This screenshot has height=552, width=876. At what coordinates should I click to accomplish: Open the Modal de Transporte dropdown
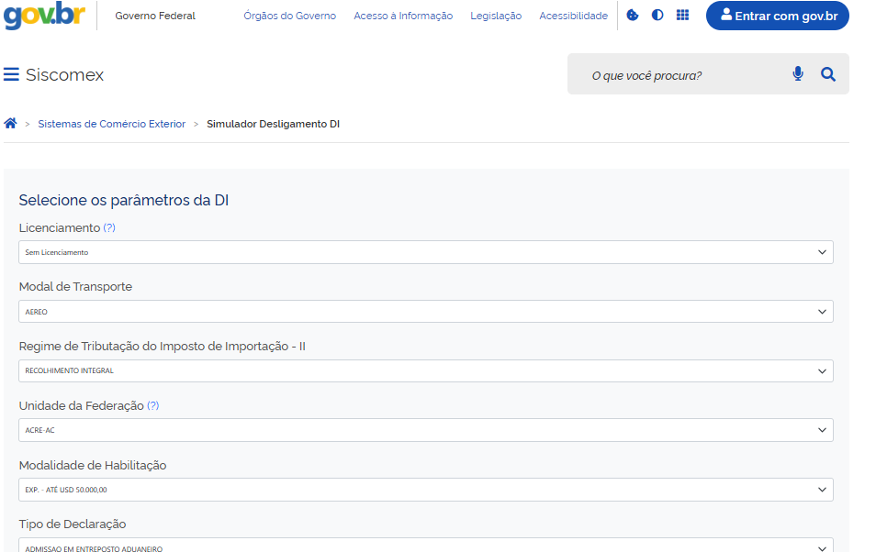tap(426, 312)
